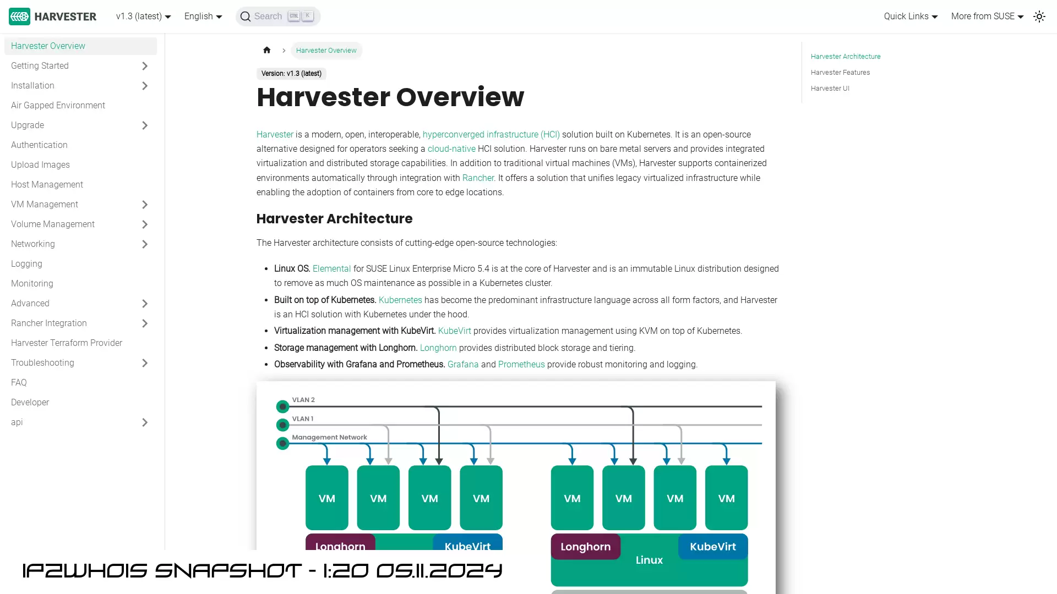Toggle the Troubleshooting sidebar section

click(144, 362)
